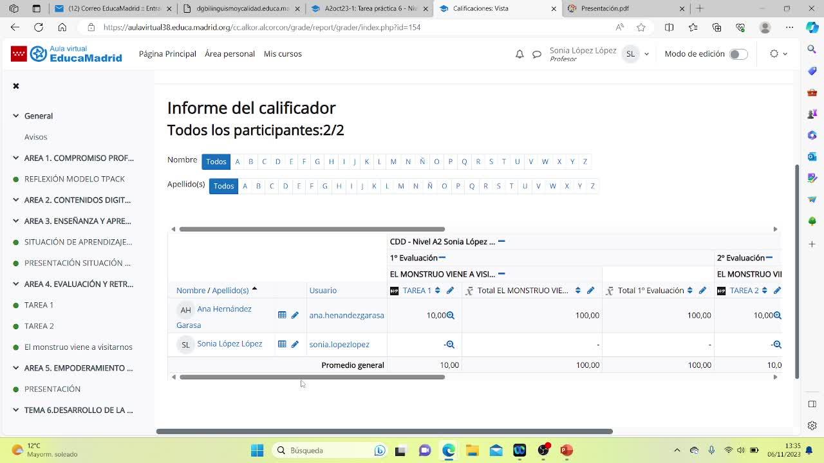Open REFLEXIÓN MODELO TPACK in sidebar
The image size is (824, 463).
tap(75, 179)
